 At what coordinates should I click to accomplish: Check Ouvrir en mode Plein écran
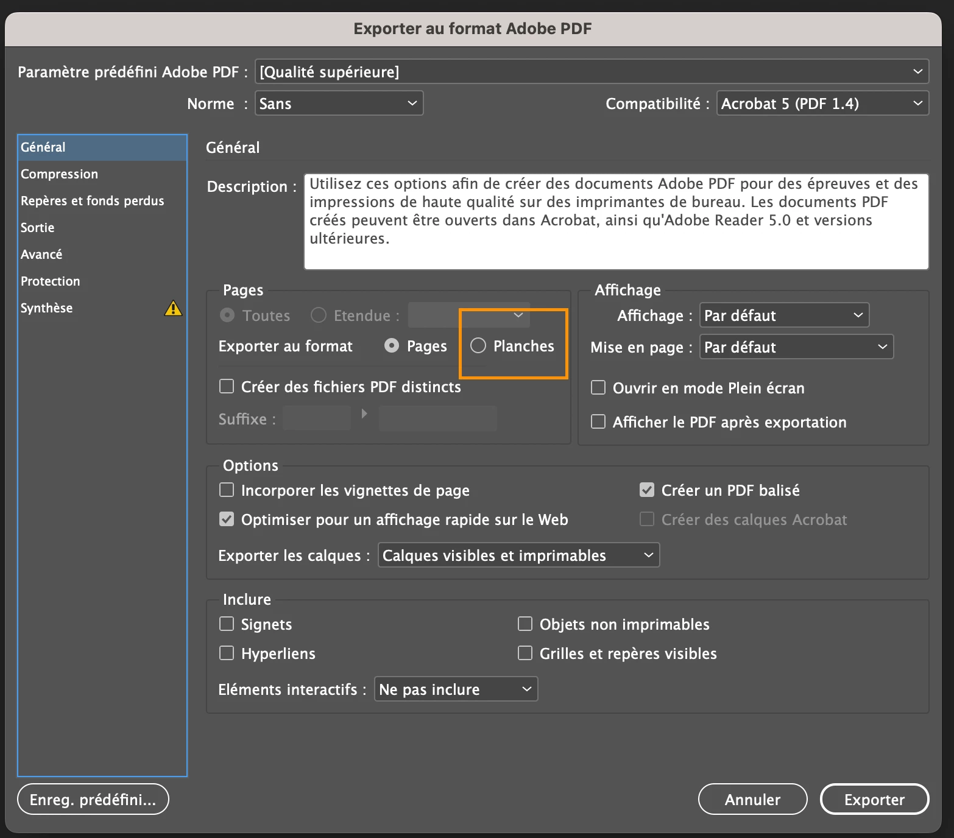[x=598, y=388]
